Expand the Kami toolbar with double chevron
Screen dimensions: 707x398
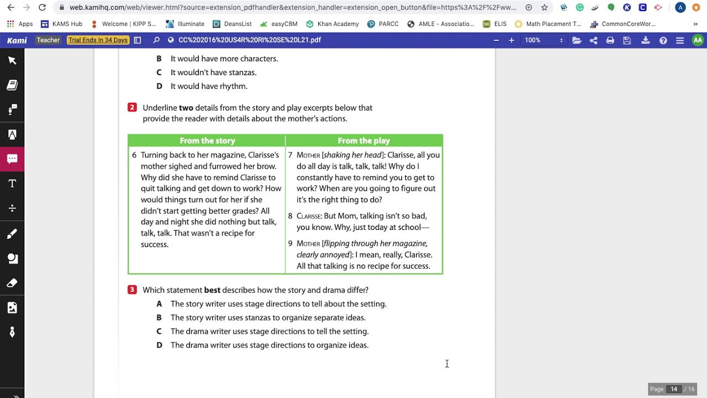pos(15,396)
